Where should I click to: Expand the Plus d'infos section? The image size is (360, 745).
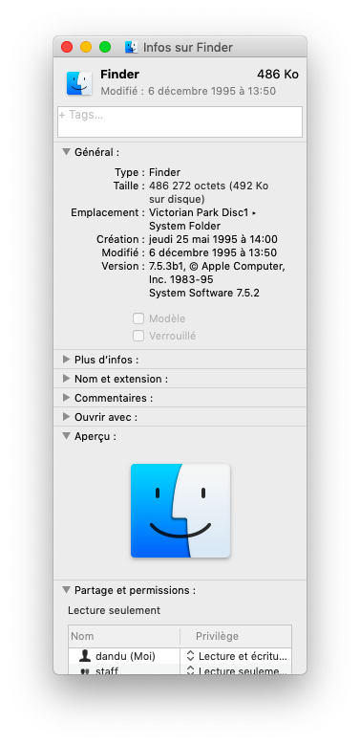point(66,360)
